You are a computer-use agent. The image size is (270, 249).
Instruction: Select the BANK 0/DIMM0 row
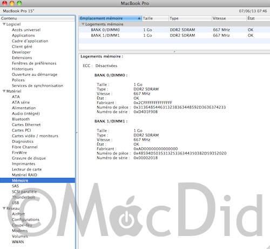pyautogui.click(x=174, y=30)
